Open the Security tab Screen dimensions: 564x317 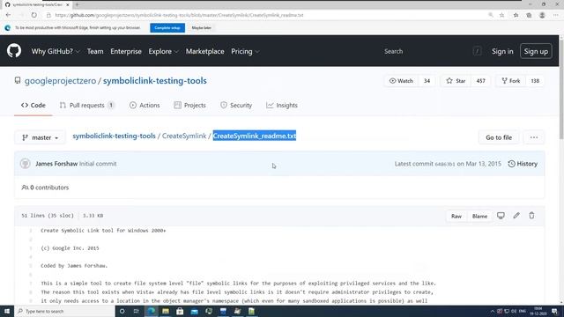point(236,106)
